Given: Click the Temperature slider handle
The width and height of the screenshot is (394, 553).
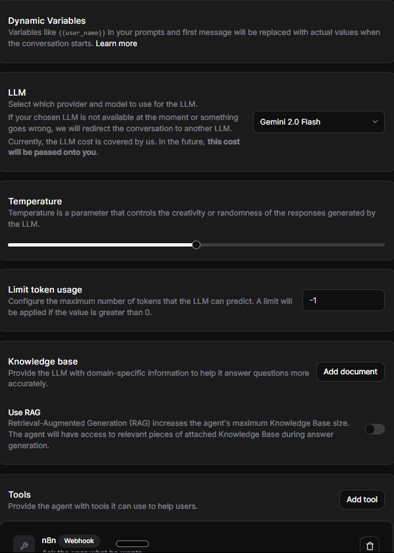Looking at the screenshot, I should tap(196, 245).
